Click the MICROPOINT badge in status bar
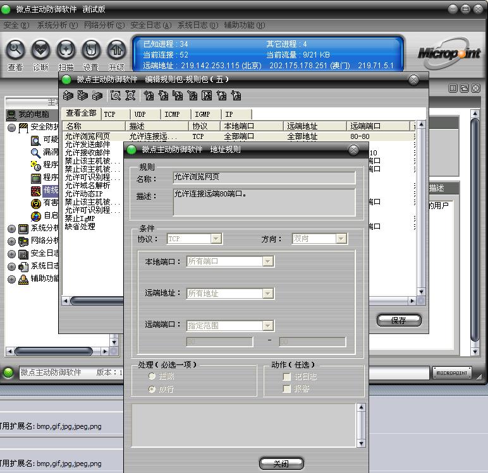 click(452, 373)
